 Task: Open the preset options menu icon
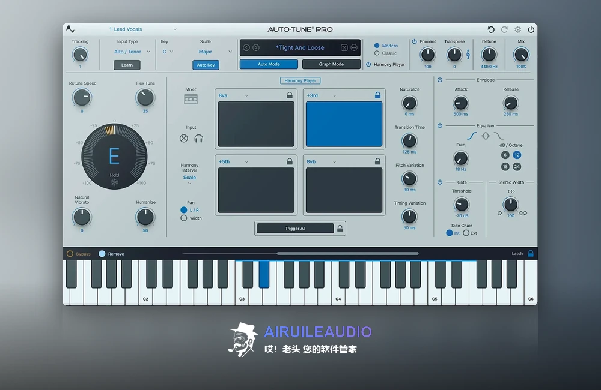pos(354,47)
